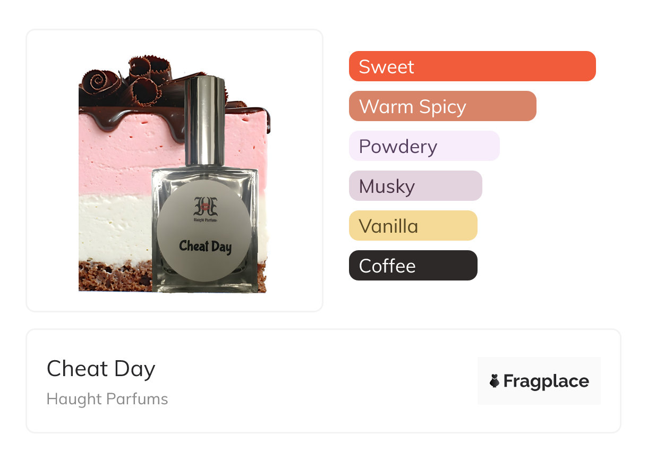Screen dimensions: 647x459
Task: Select the Sweet accord bar
Action: tap(472, 66)
